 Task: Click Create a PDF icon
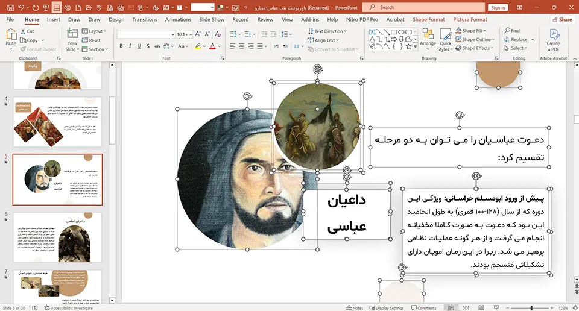click(x=553, y=40)
